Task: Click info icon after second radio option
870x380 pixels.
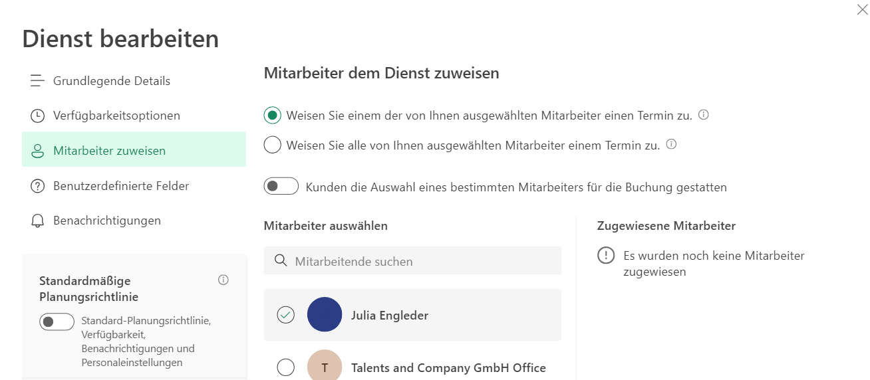Action: 671,144
